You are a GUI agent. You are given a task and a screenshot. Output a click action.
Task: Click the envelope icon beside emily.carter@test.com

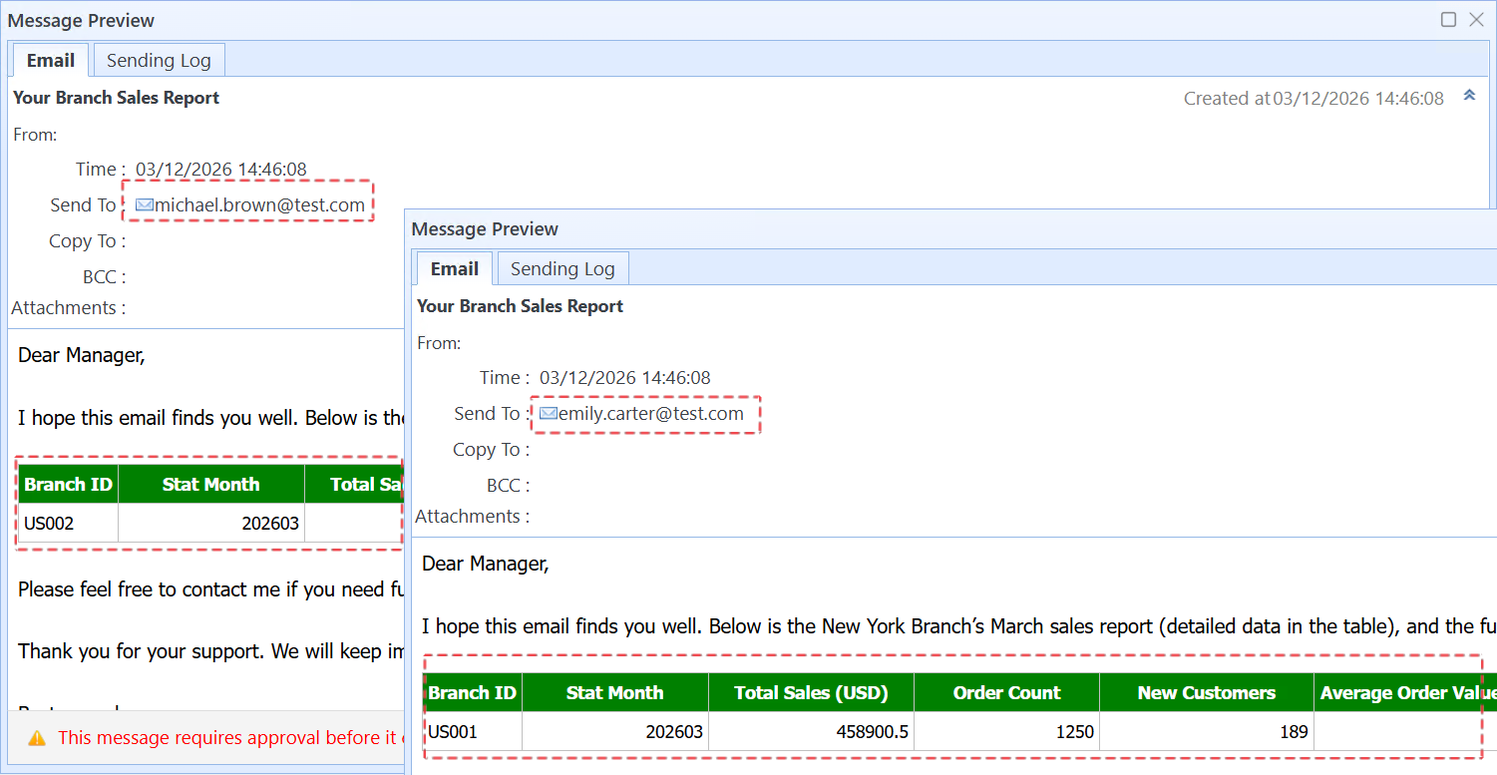pos(548,413)
